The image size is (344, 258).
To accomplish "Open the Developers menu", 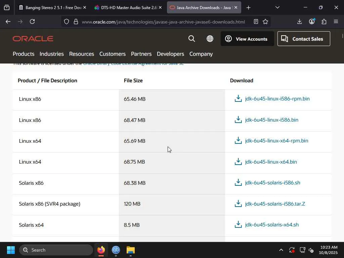I will 170,54.
